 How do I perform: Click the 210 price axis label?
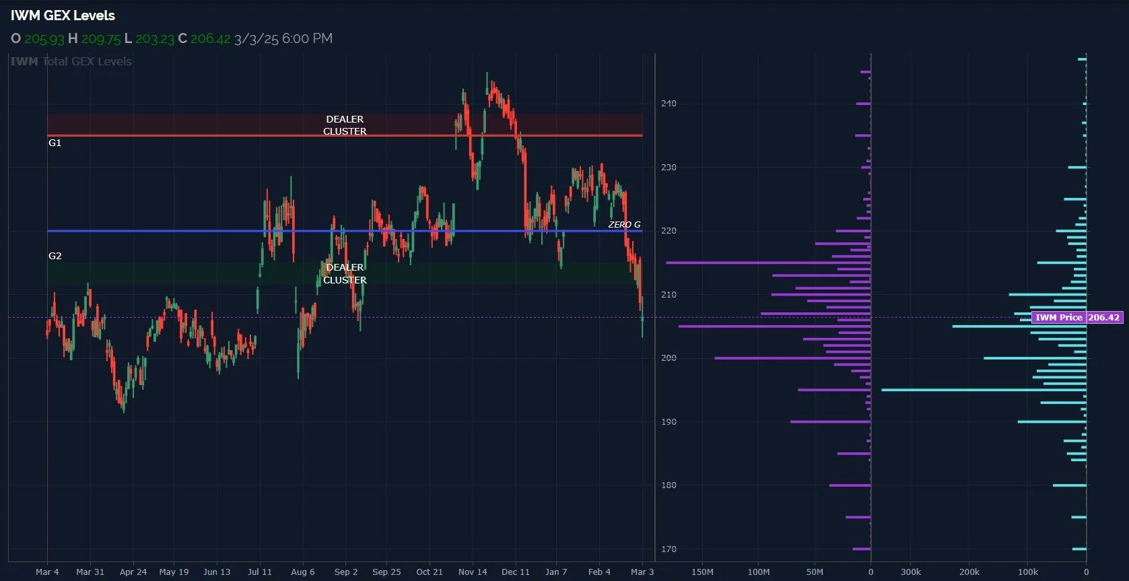(x=669, y=295)
